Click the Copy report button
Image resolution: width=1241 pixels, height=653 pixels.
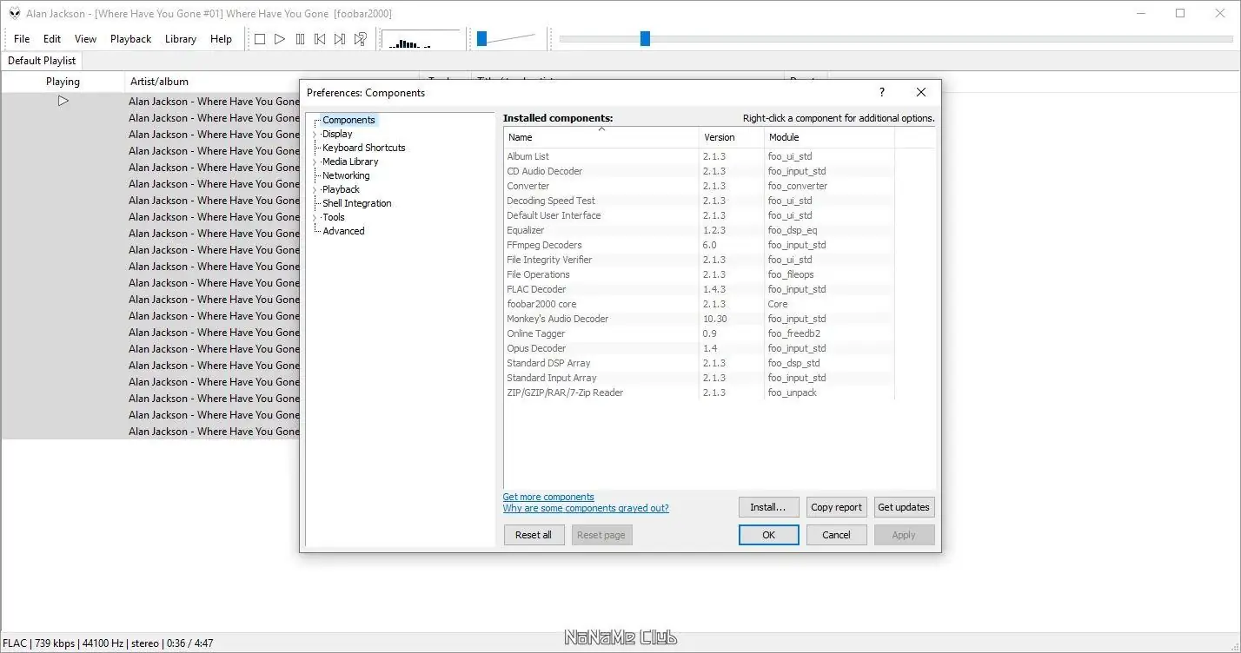836,507
